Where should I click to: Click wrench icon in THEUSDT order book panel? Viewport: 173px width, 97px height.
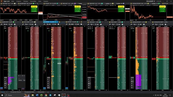click(88, 25)
